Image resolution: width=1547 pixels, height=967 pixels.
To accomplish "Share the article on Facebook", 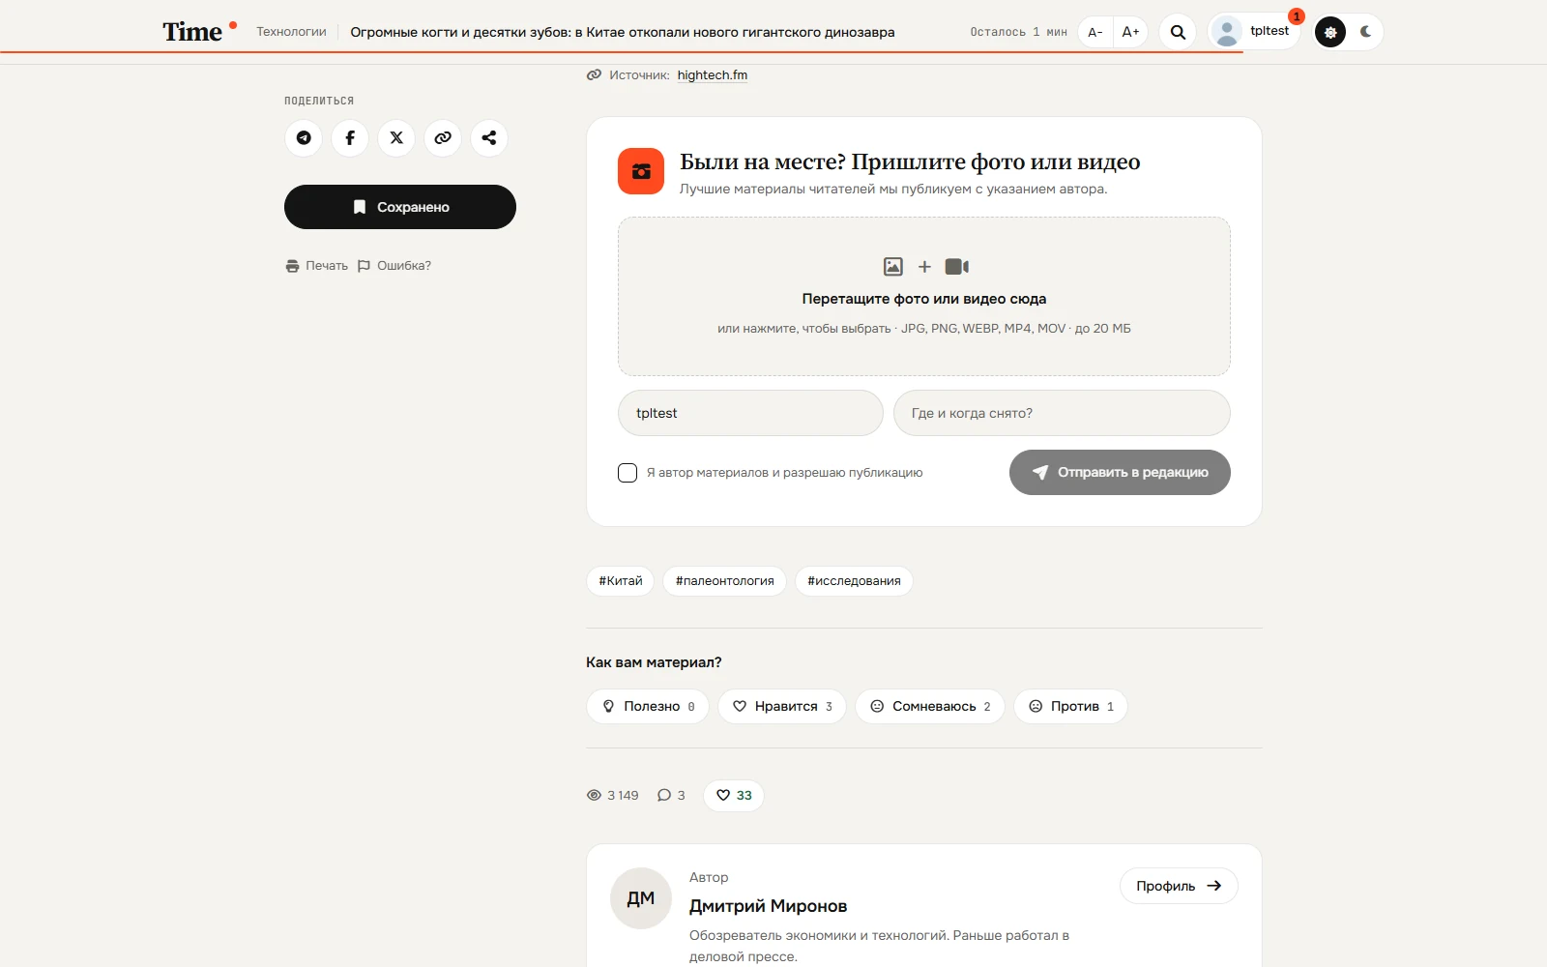I will pyautogui.click(x=350, y=138).
